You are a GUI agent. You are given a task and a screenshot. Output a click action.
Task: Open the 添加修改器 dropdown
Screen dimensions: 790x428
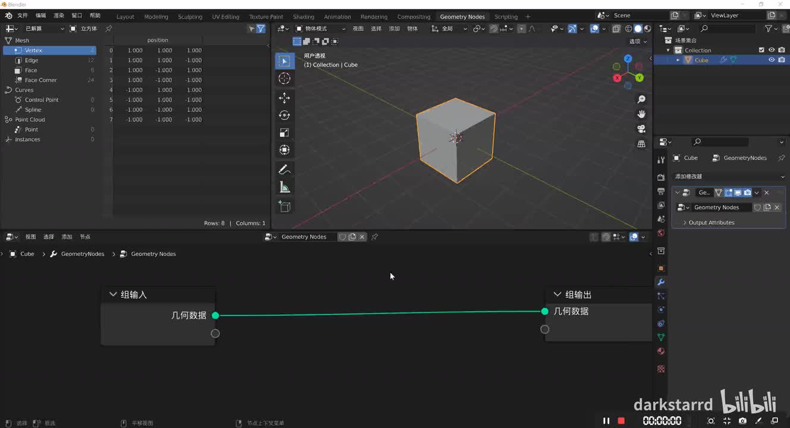(x=728, y=177)
